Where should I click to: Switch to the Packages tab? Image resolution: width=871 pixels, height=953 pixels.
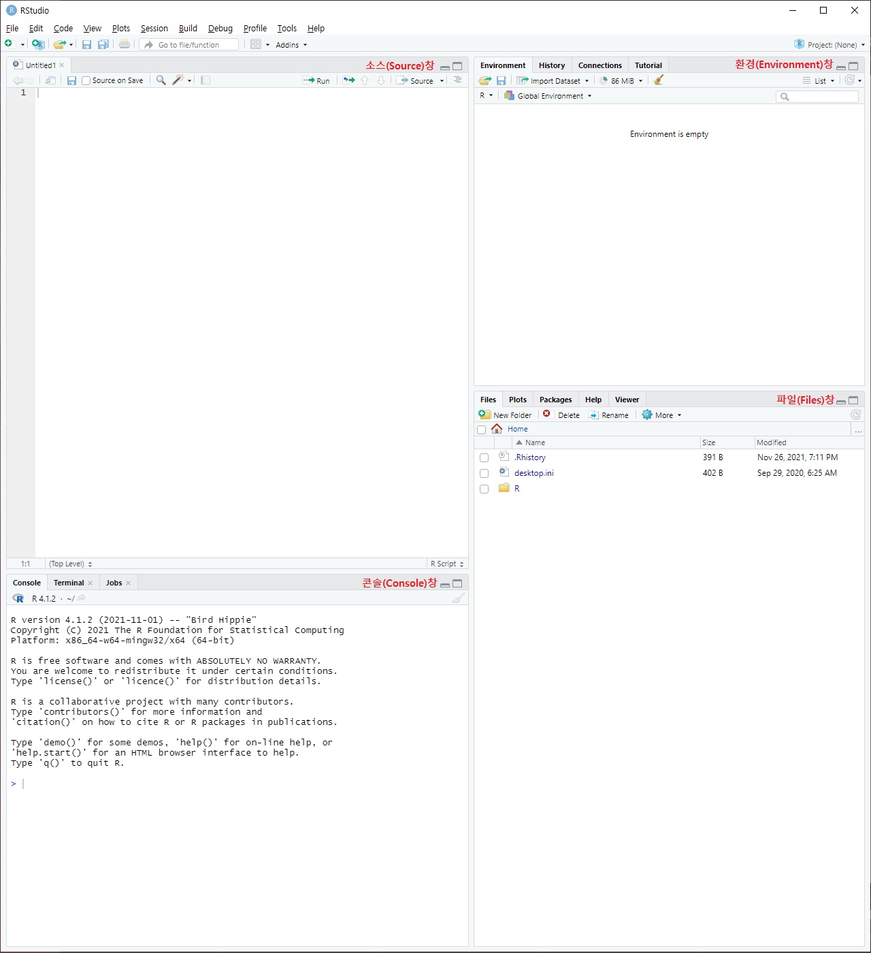click(555, 400)
